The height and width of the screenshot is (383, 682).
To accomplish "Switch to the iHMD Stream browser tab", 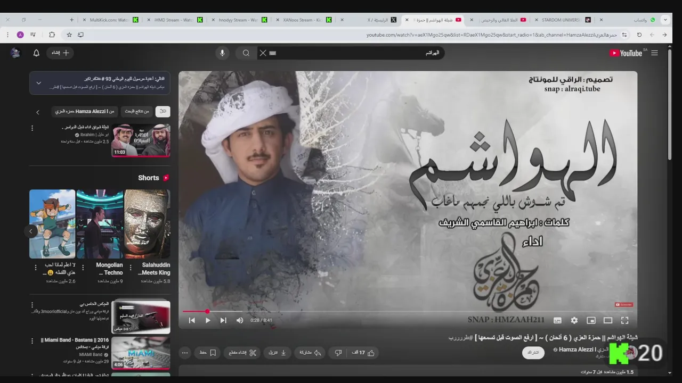I will [x=174, y=20].
